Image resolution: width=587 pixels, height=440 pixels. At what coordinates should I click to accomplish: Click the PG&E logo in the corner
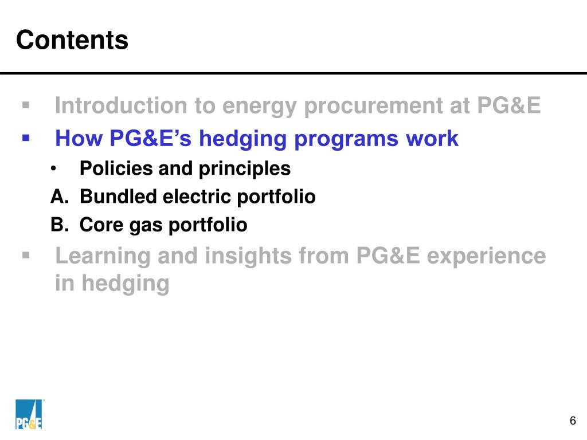(29, 415)
